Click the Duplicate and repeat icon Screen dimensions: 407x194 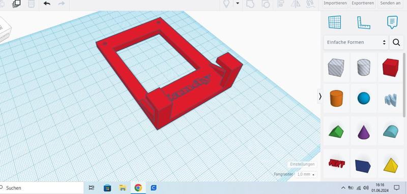click(x=17, y=4)
